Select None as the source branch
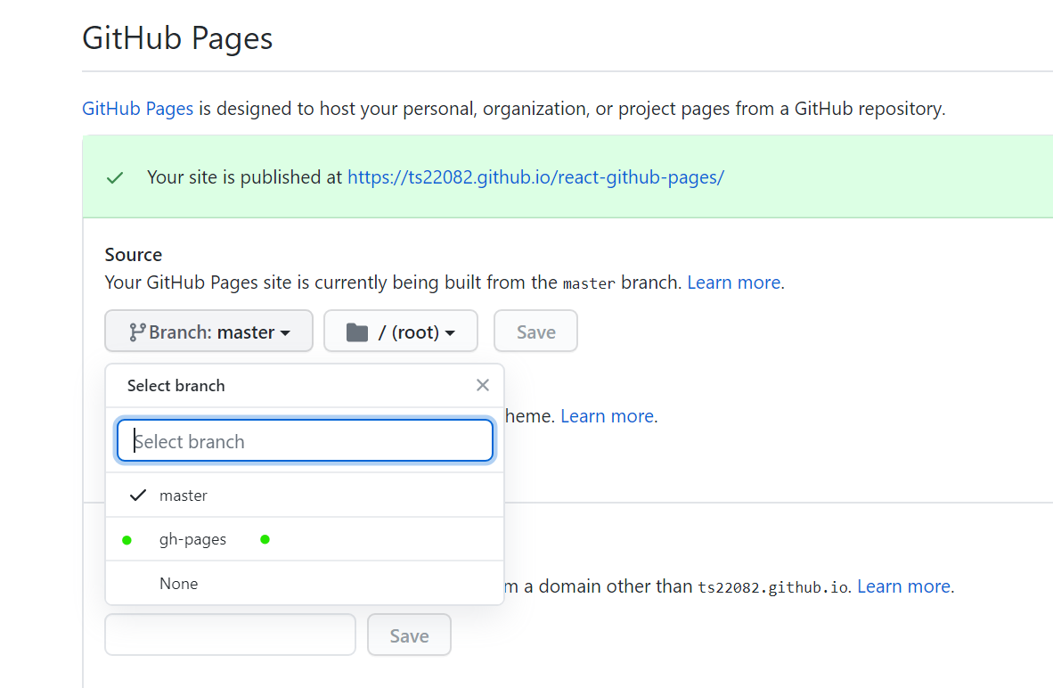 click(x=305, y=583)
